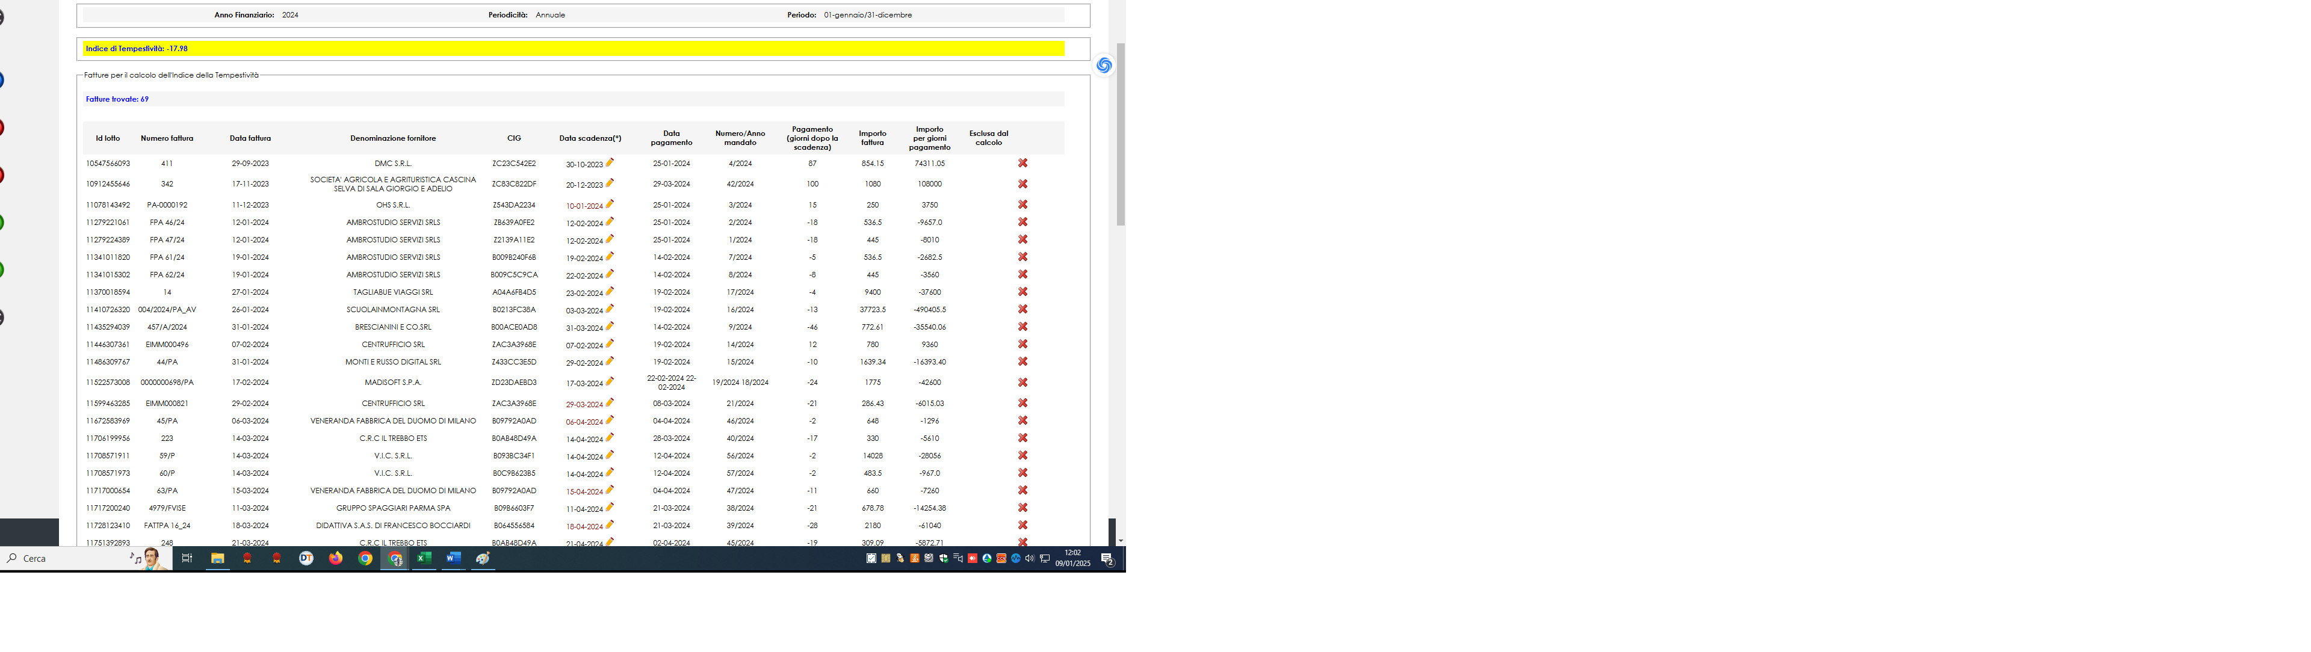This screenshot has height=652, width=2311.
Task: Toggle exclusion X for SCUOLAINMONTAGNA SRL invoice
Action: (1022, 309)
